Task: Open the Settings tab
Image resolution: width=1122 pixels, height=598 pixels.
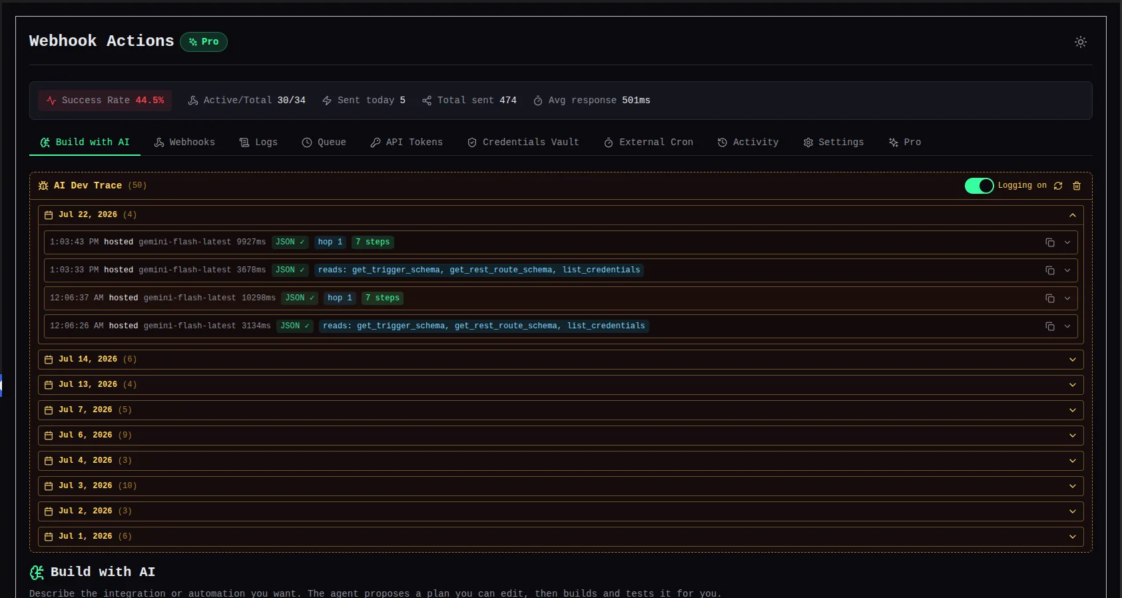Action: pos(833,143)
